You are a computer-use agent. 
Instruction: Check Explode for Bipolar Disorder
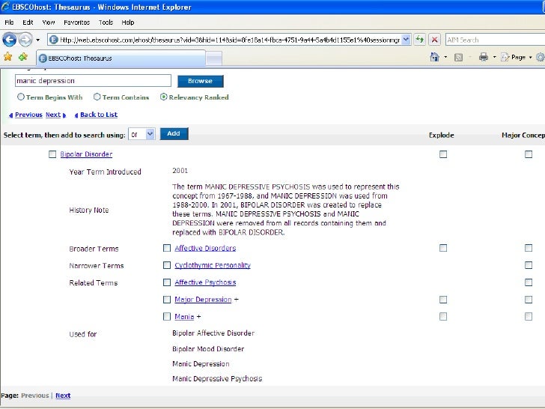[x=443, y=154]
